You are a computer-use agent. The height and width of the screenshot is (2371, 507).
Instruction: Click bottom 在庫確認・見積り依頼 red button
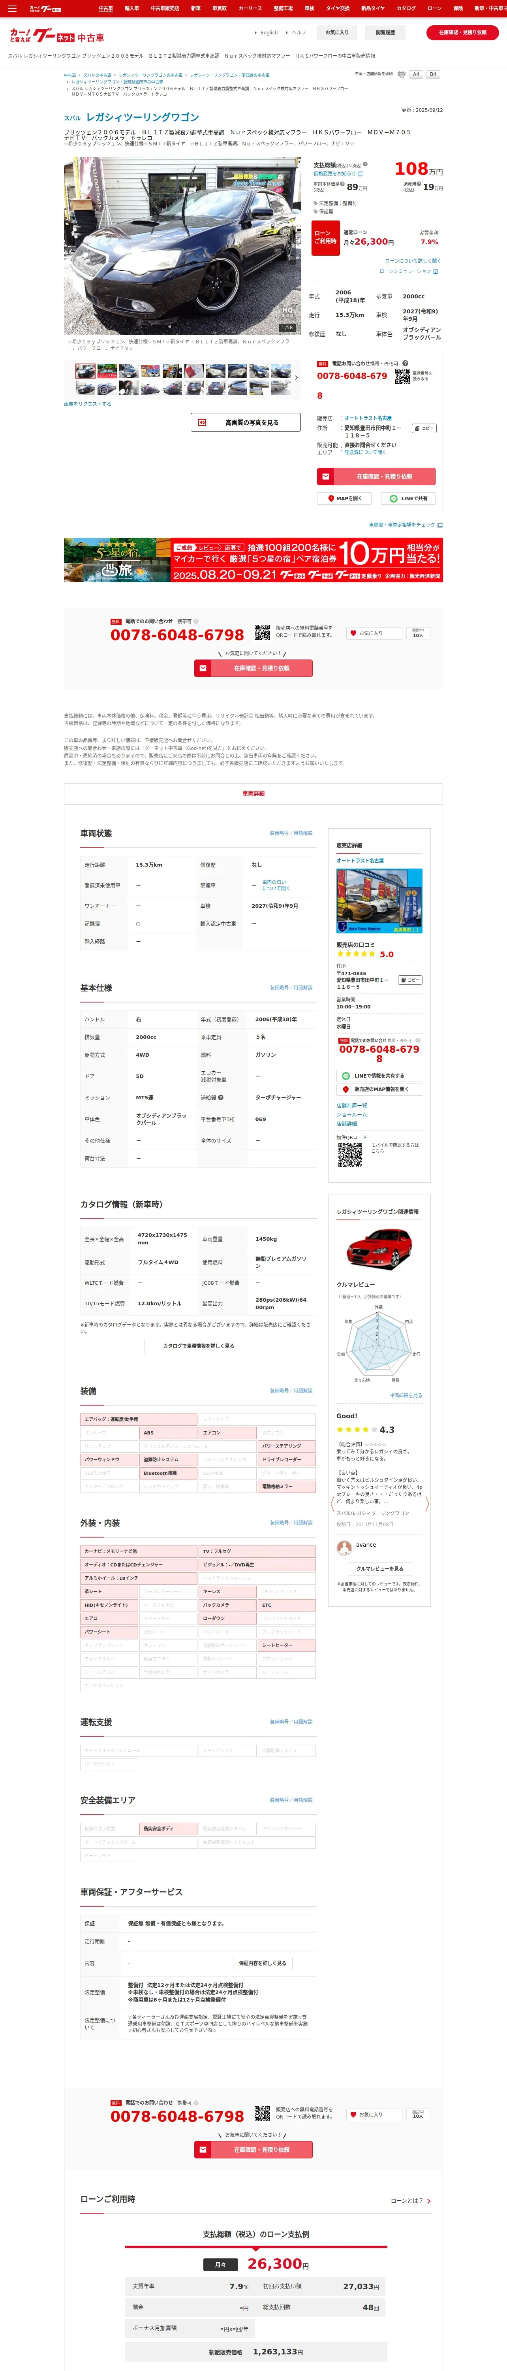[x=253, y=2150]
